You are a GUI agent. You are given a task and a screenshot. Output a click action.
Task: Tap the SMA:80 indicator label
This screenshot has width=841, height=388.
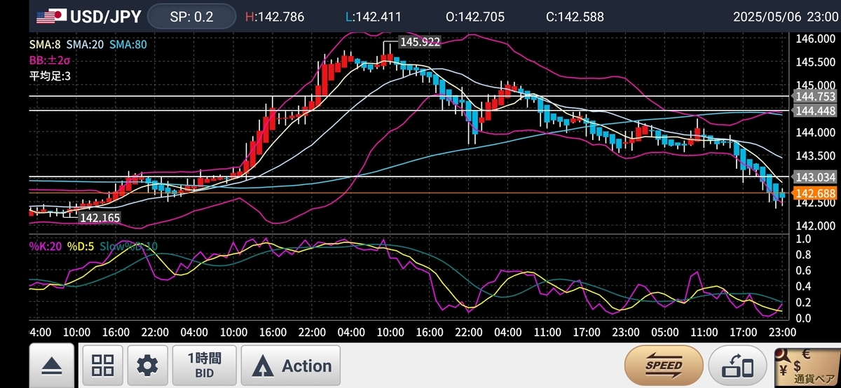pyautogui.click(x=128, y=44)
